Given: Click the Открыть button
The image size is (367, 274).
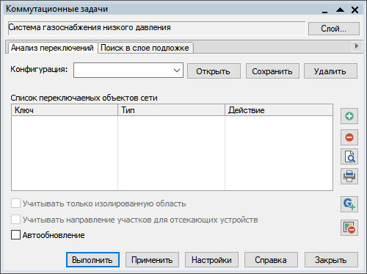Looking at the screenshot, I should [214, 71].
